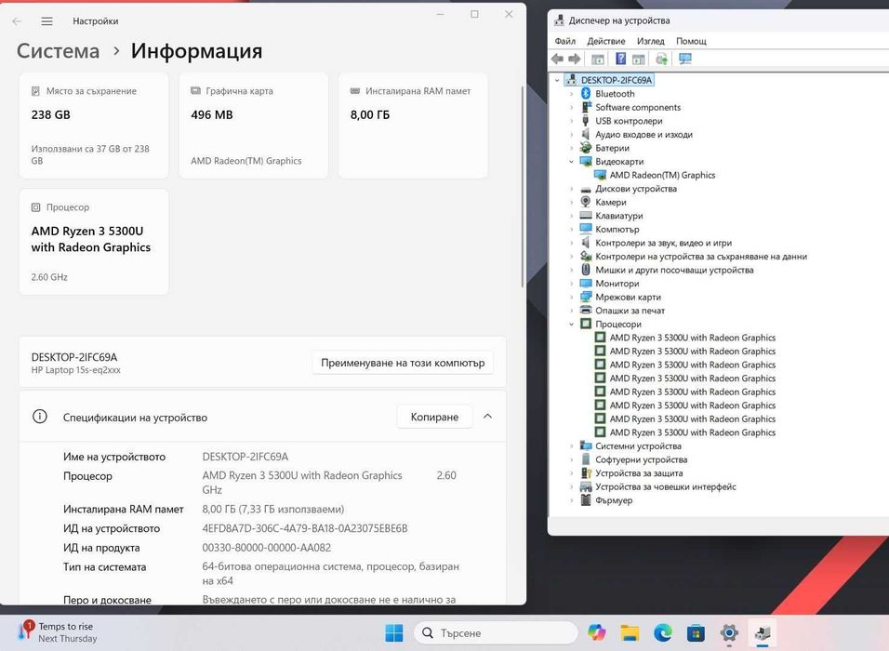
Task: Click the Търсене search box in taskbar
Action: point(496,632)
